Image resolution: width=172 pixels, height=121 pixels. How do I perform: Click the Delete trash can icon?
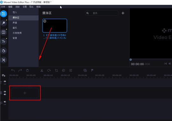tap(27, 71)
